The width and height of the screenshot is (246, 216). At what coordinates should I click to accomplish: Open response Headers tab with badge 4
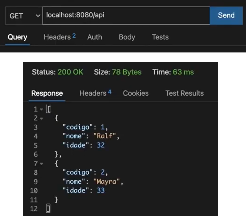[95, 93]
